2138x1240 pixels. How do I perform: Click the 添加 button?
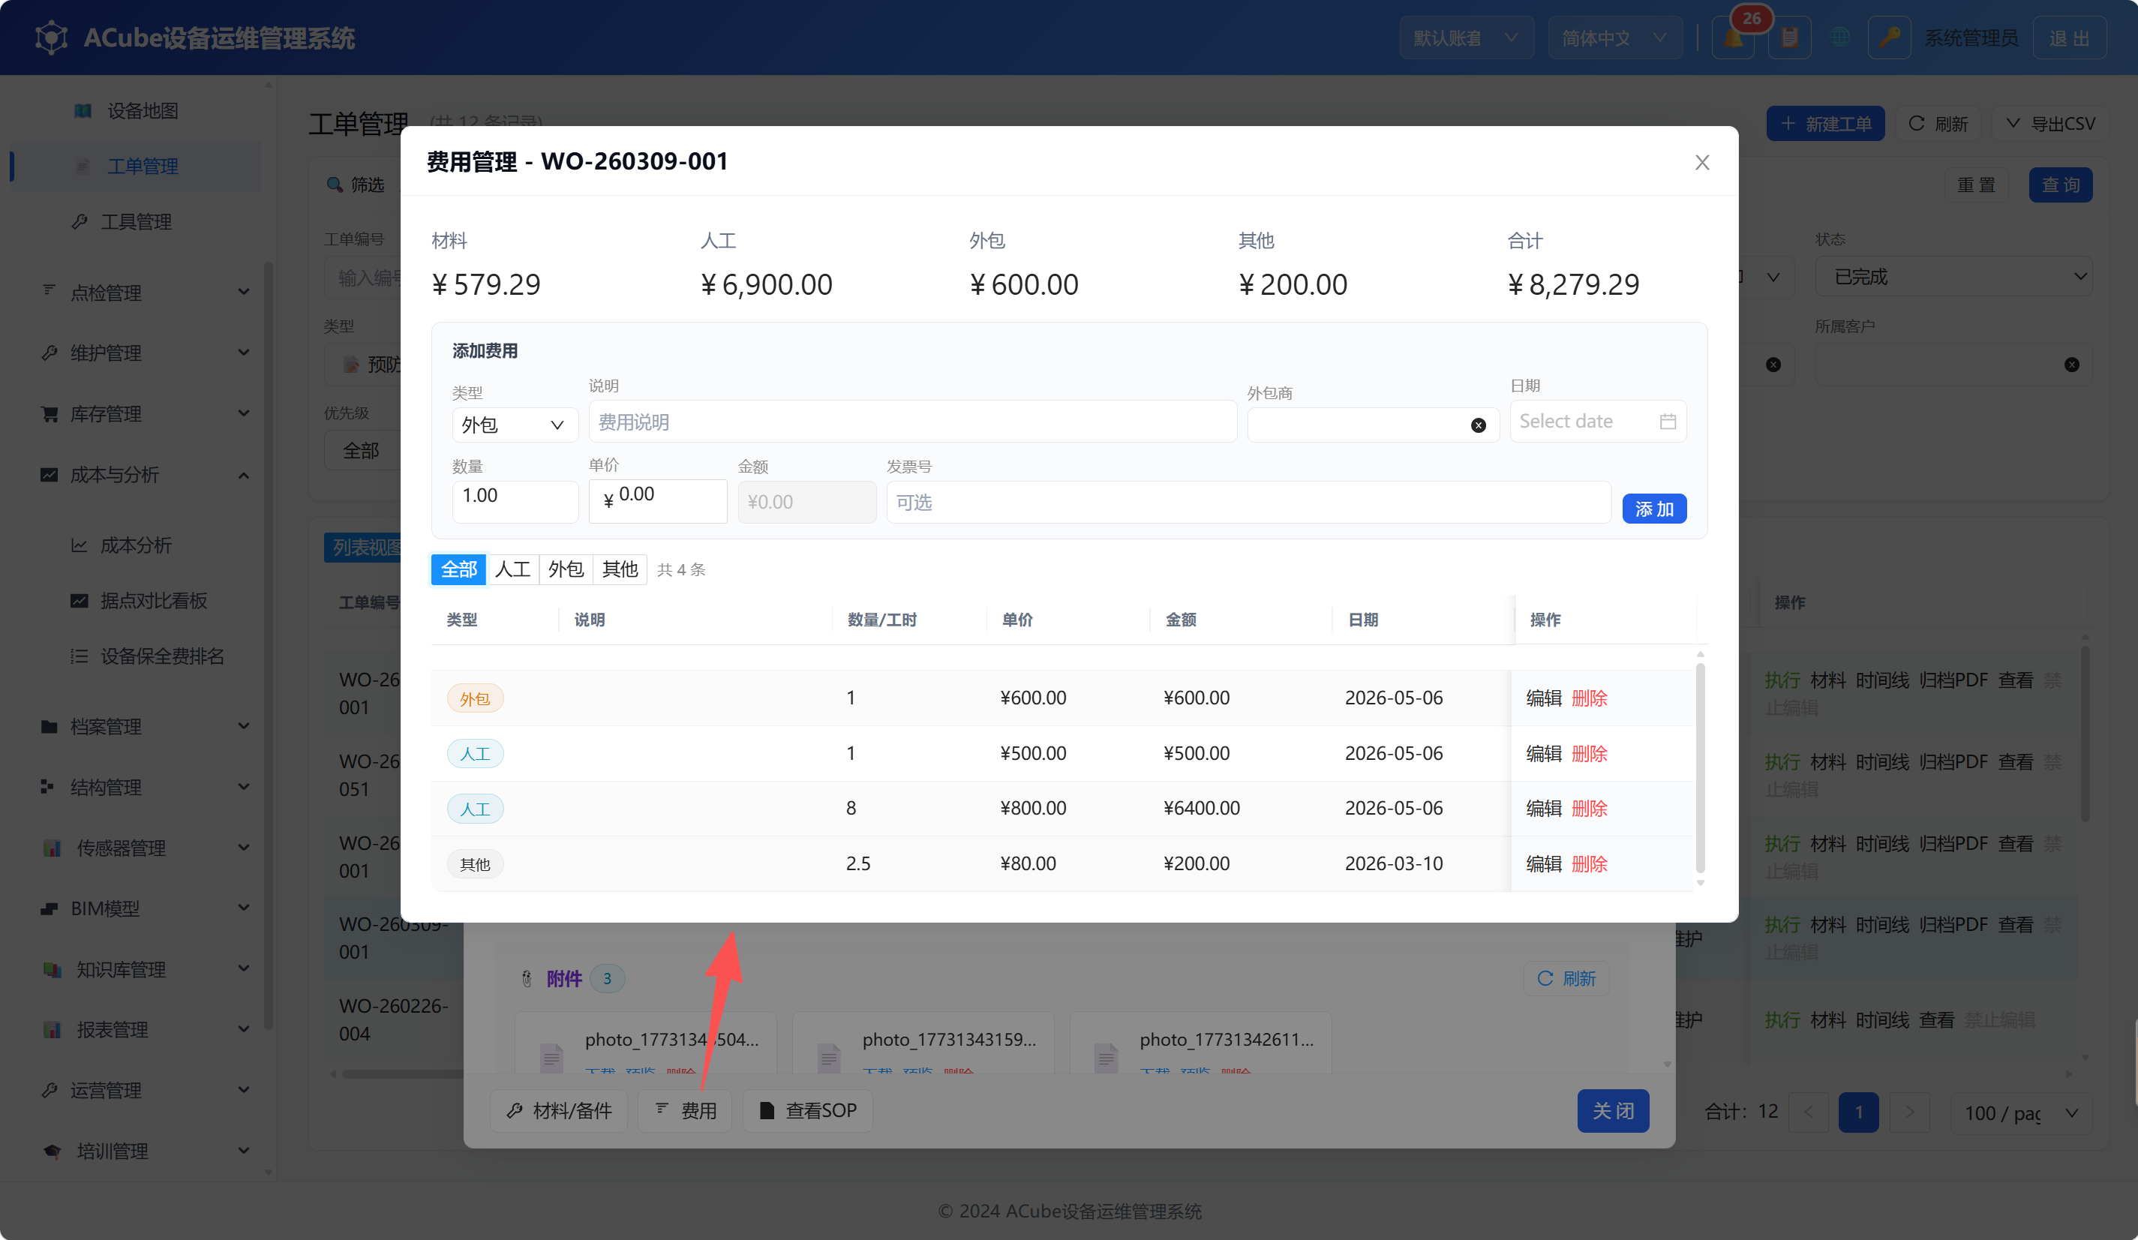coord(1653,509)
